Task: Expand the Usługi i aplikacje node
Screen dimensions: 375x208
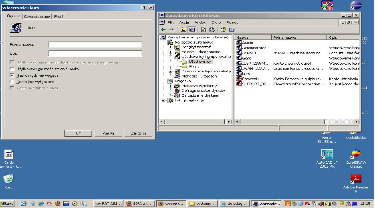Action: click(x=163, y=100)
